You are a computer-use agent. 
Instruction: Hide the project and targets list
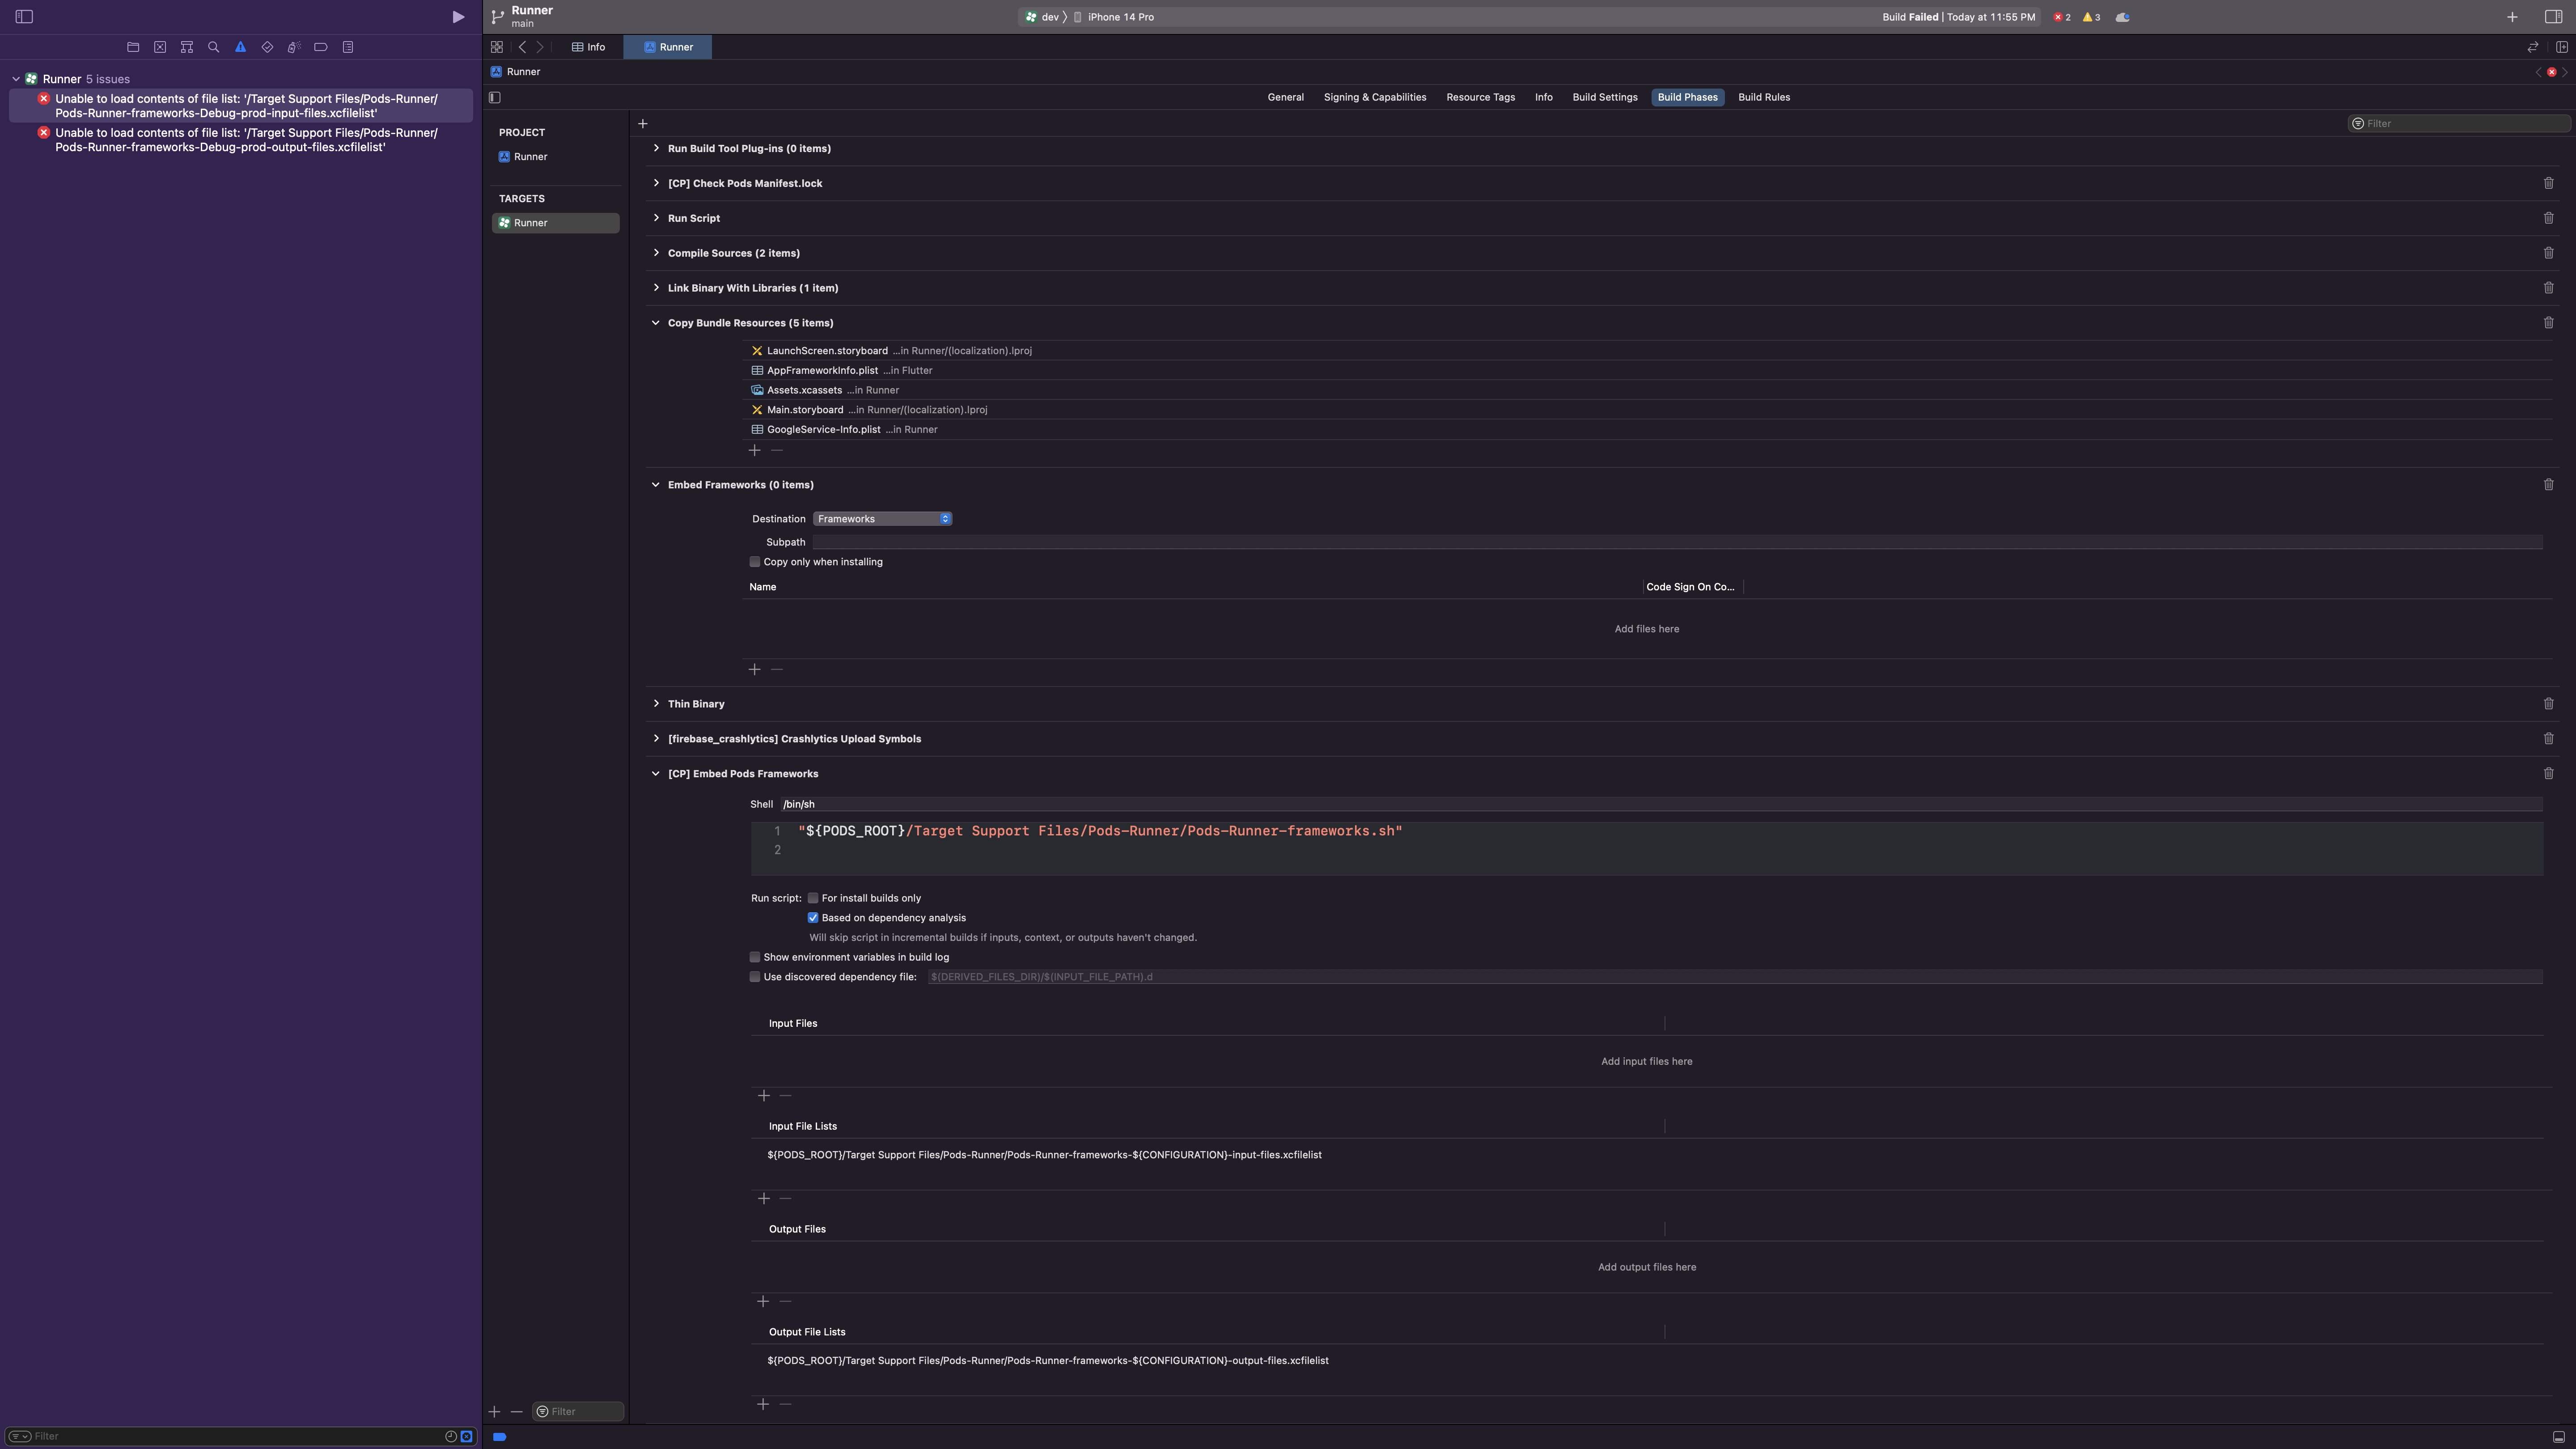click(495, 97)
